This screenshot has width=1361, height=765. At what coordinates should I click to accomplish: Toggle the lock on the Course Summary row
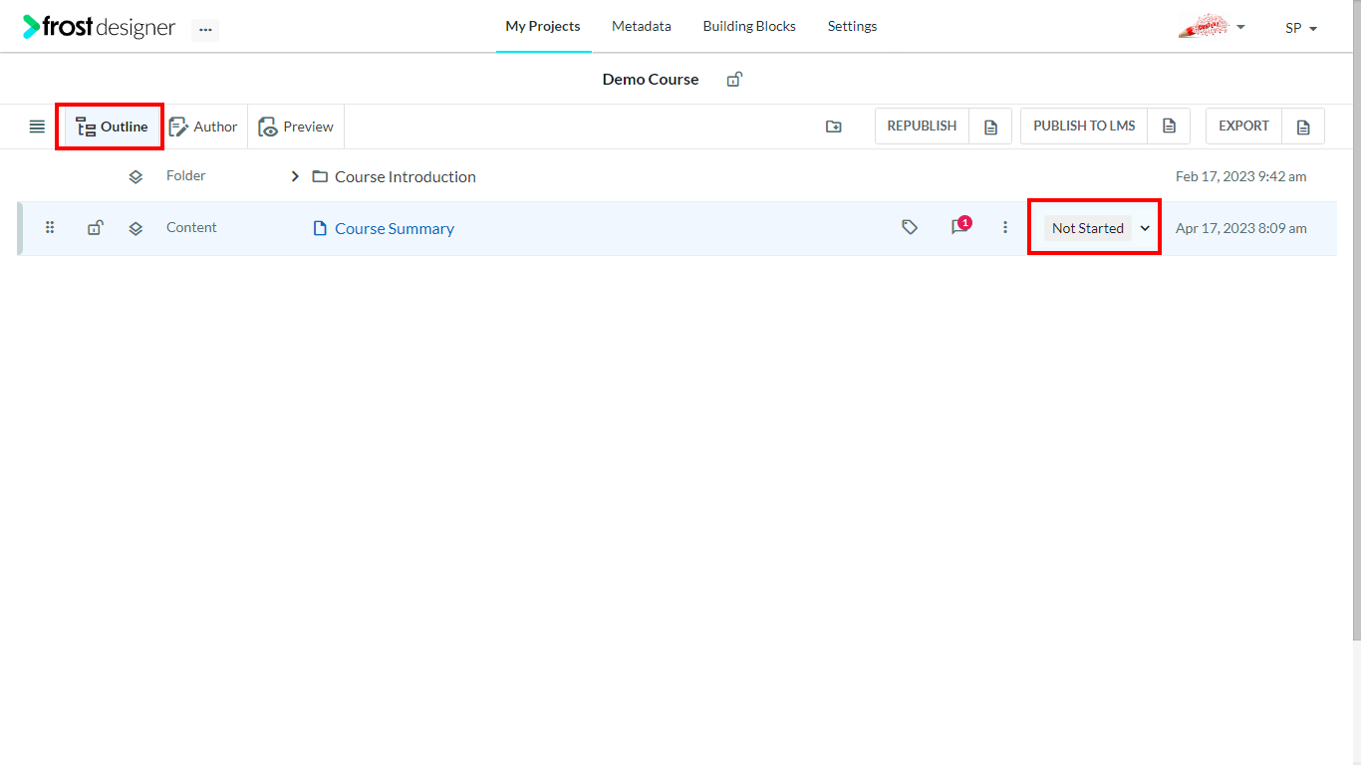click(95, 228)
